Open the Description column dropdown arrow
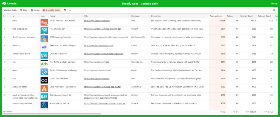 (x=207, y=16)
